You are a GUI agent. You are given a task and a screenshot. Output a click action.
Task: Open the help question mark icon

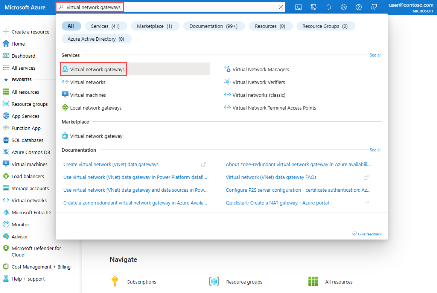pos(359,7)
